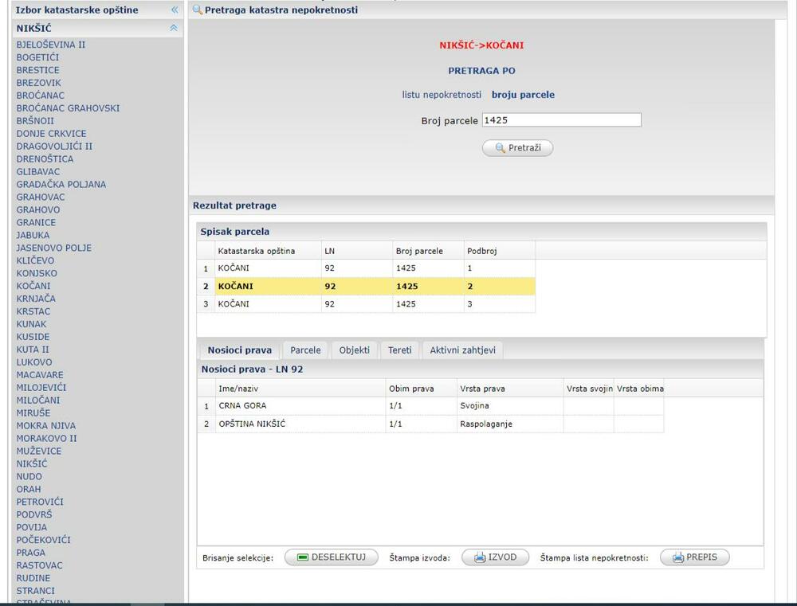
Task: Open the Objekti tab
Action: tap(354, 350)
